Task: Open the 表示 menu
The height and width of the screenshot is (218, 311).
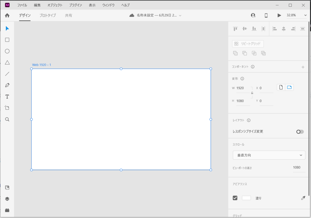Action: pyautogui.click(x=92, y=5)
